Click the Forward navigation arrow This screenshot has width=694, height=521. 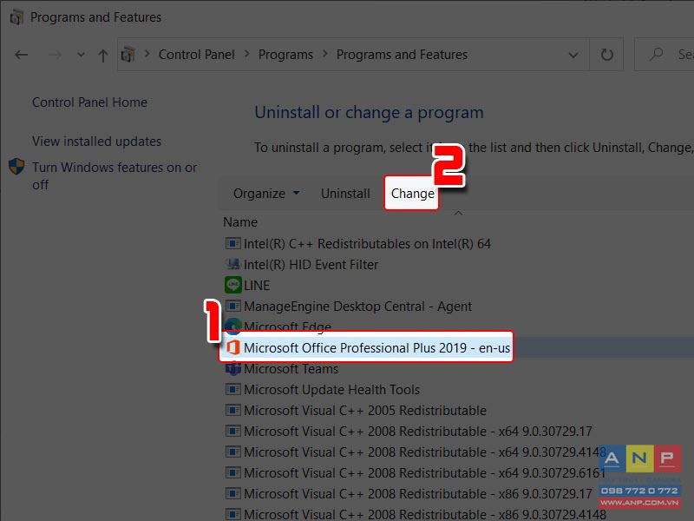[55, 55]
